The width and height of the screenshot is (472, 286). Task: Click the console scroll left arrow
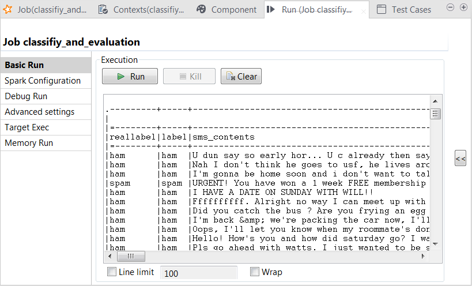[x=110, y=256]
